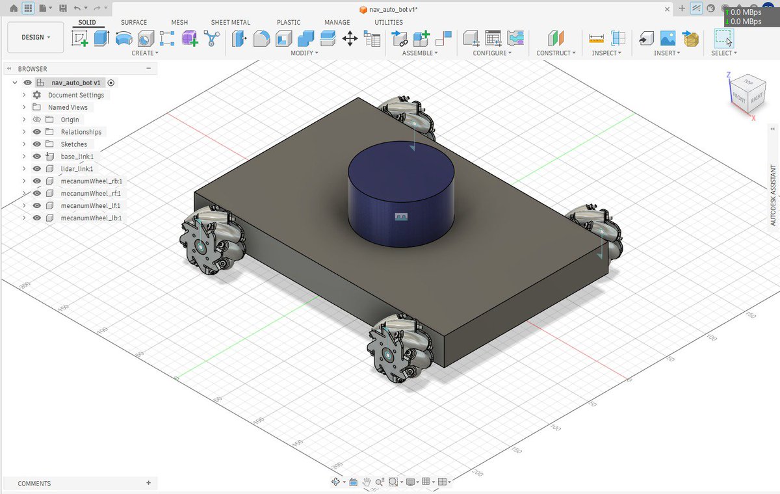Open the CONFIGURE dropdown menu
Image resolution: width=780 pixels, height=494 pixels.
492,53
